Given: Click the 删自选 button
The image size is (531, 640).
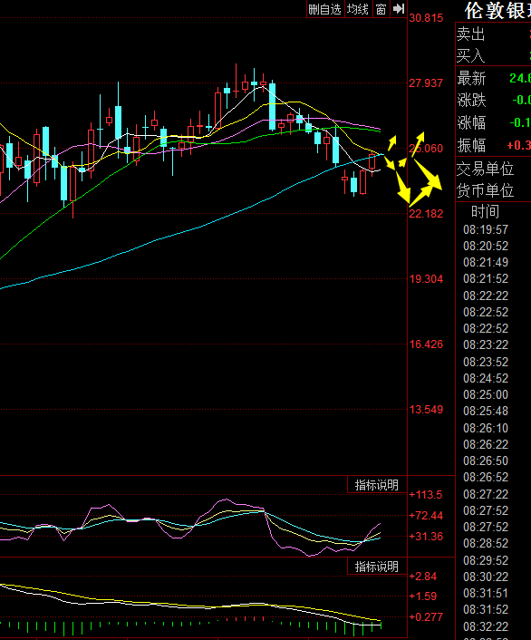Looking at the screenshot, I should click(325, 9).
